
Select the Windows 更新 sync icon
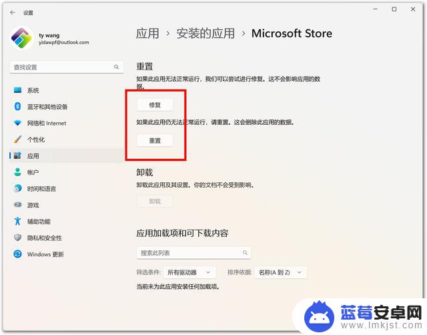pos(18,254)
